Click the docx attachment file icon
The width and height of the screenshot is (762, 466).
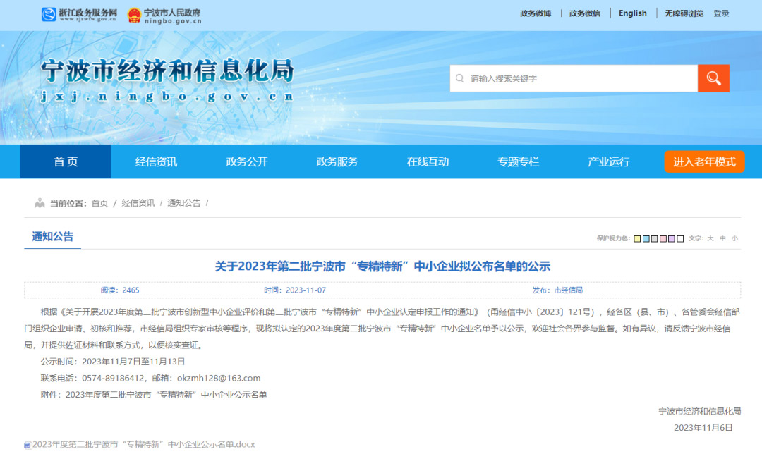[28, 445]
